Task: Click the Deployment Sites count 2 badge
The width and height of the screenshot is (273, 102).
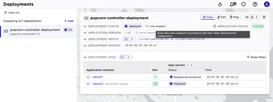Action: pyautogui.click(x=125, y=57)
